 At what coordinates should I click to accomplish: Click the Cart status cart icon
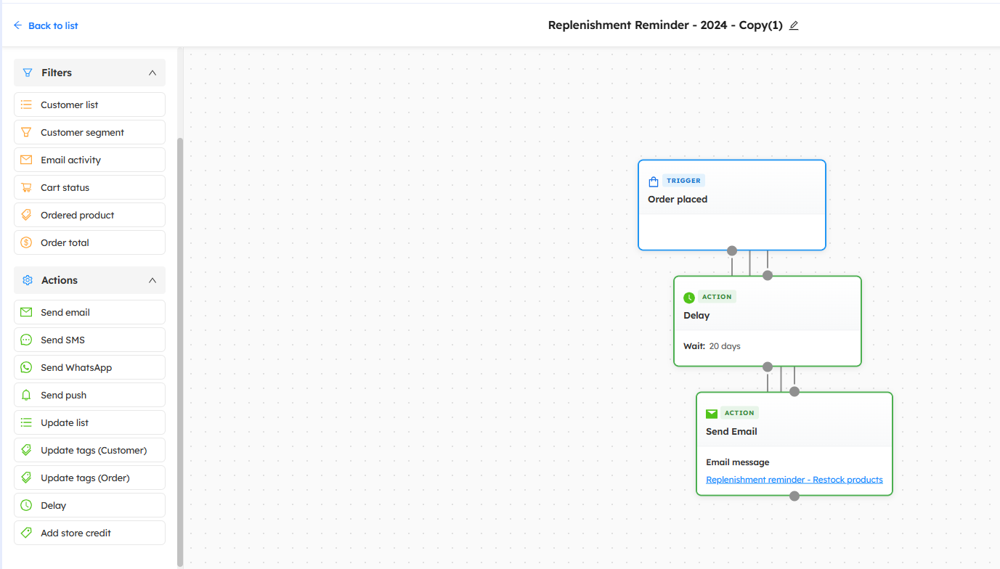click(26, 188)
